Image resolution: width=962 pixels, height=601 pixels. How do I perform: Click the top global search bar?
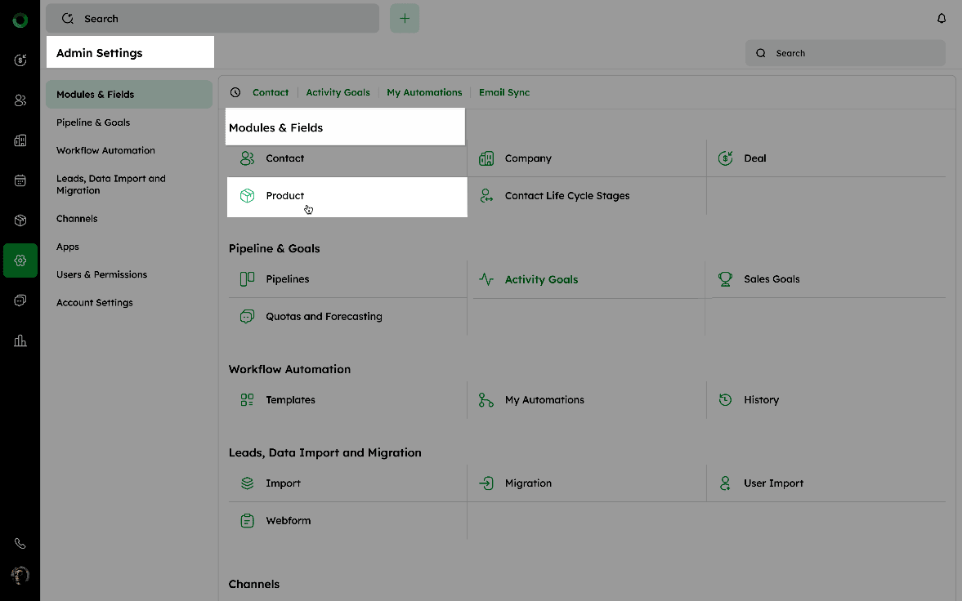[213, 19]
